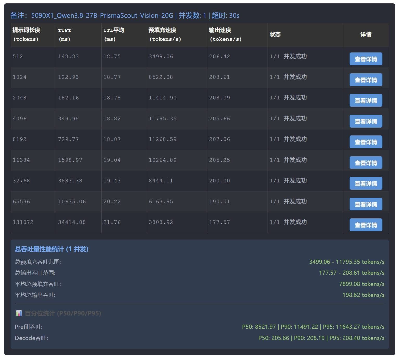Click the Prefill吞吐 percentile values line
This screenshot has width=397, height=358.
[313, 327]
